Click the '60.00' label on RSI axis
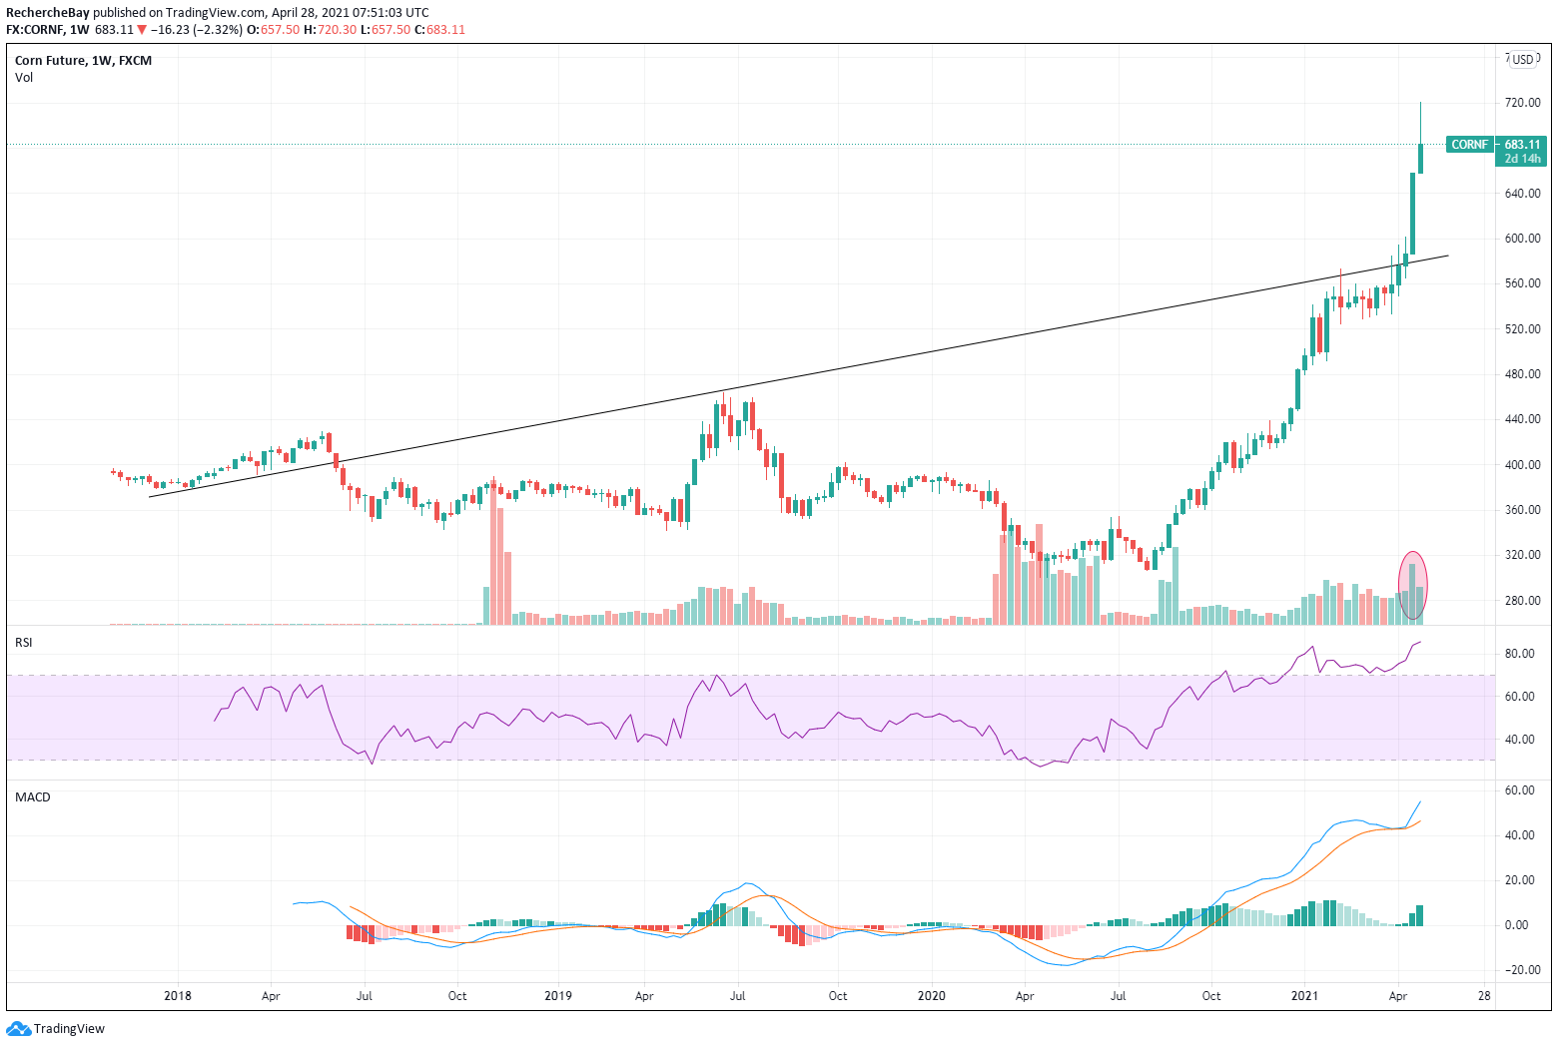 1520,697
